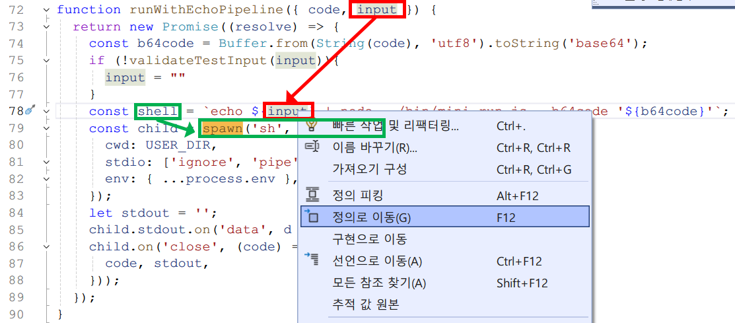Click the go-to-definition icon beside 정의로 이동

(312, 217)
